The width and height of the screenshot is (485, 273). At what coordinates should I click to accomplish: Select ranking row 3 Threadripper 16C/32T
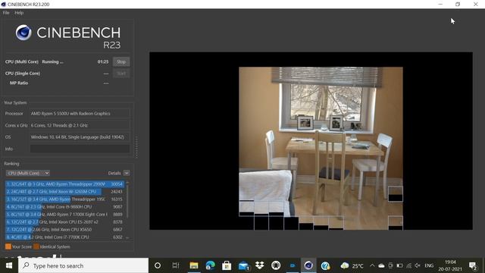pyautogui.click(x=64, y=199)
